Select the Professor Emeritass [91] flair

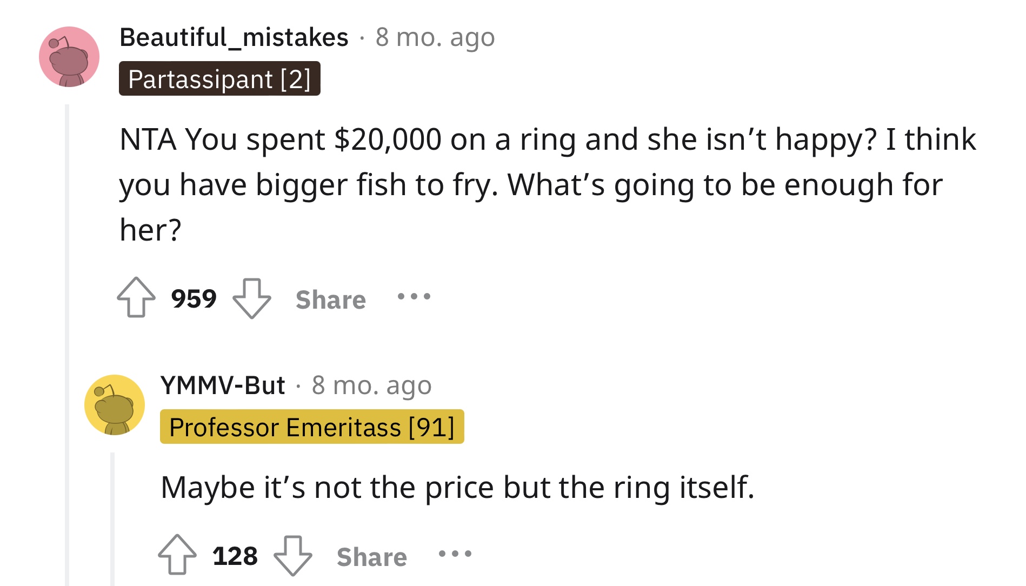pos(312,427)
